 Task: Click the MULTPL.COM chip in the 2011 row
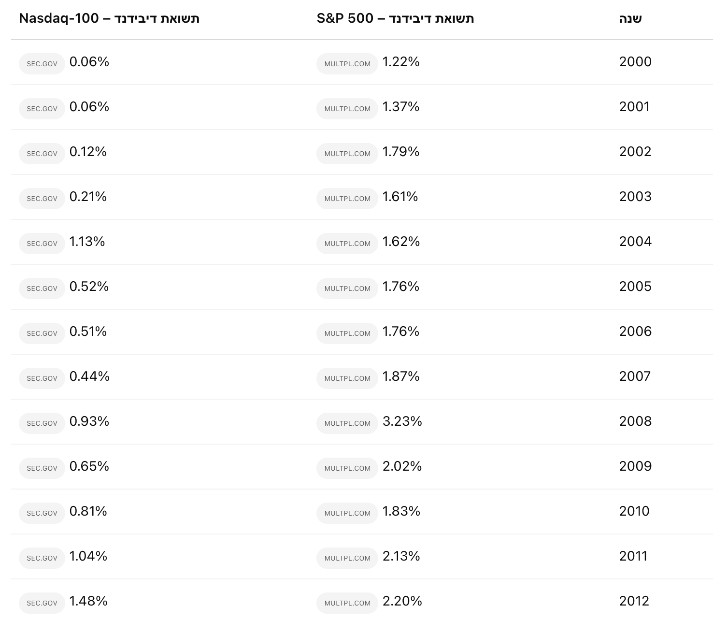(x=347, y=558)
